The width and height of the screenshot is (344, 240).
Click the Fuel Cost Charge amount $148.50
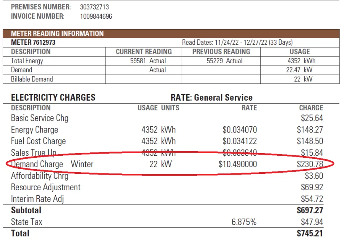(x=310, y=141)
